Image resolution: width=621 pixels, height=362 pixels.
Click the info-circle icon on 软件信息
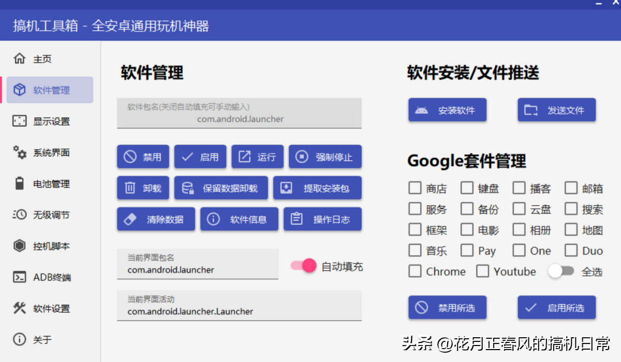pyautogui.click(x=213, y=219)
